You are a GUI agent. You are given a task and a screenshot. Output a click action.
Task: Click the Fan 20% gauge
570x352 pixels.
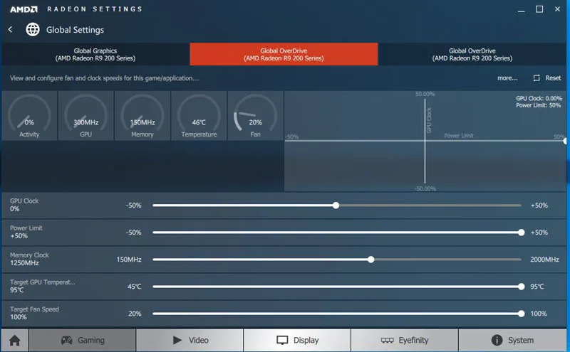click(255, 117)
